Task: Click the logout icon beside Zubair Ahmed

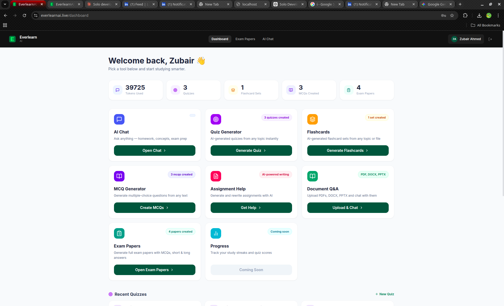Action: pyautogui.click(x=490, y=39)
